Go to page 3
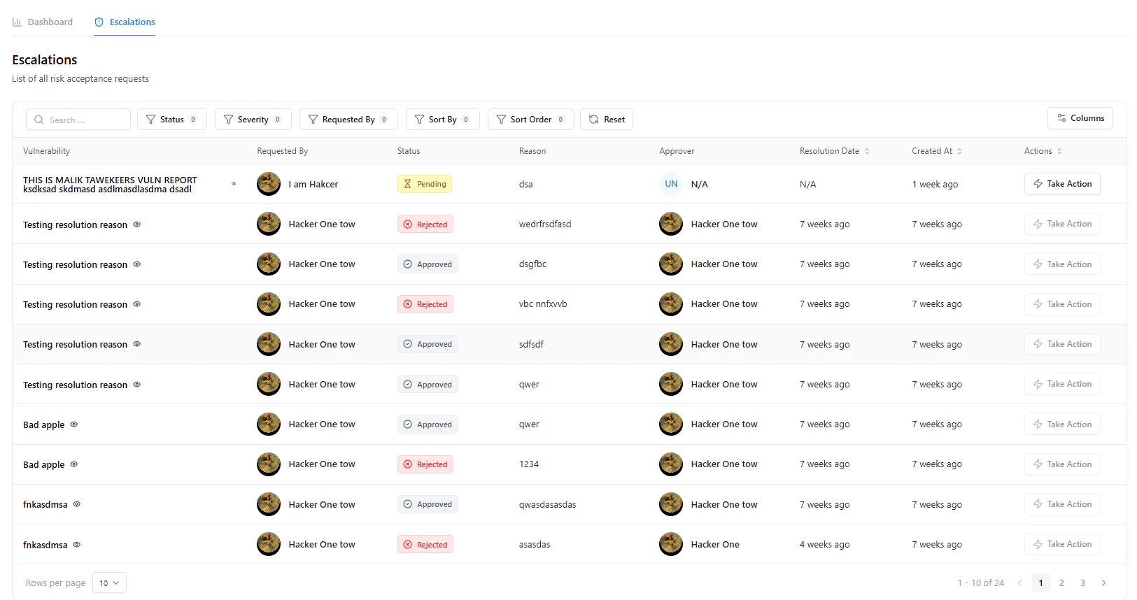The width and height of the screenshot is (1137, 600). 1082,583
